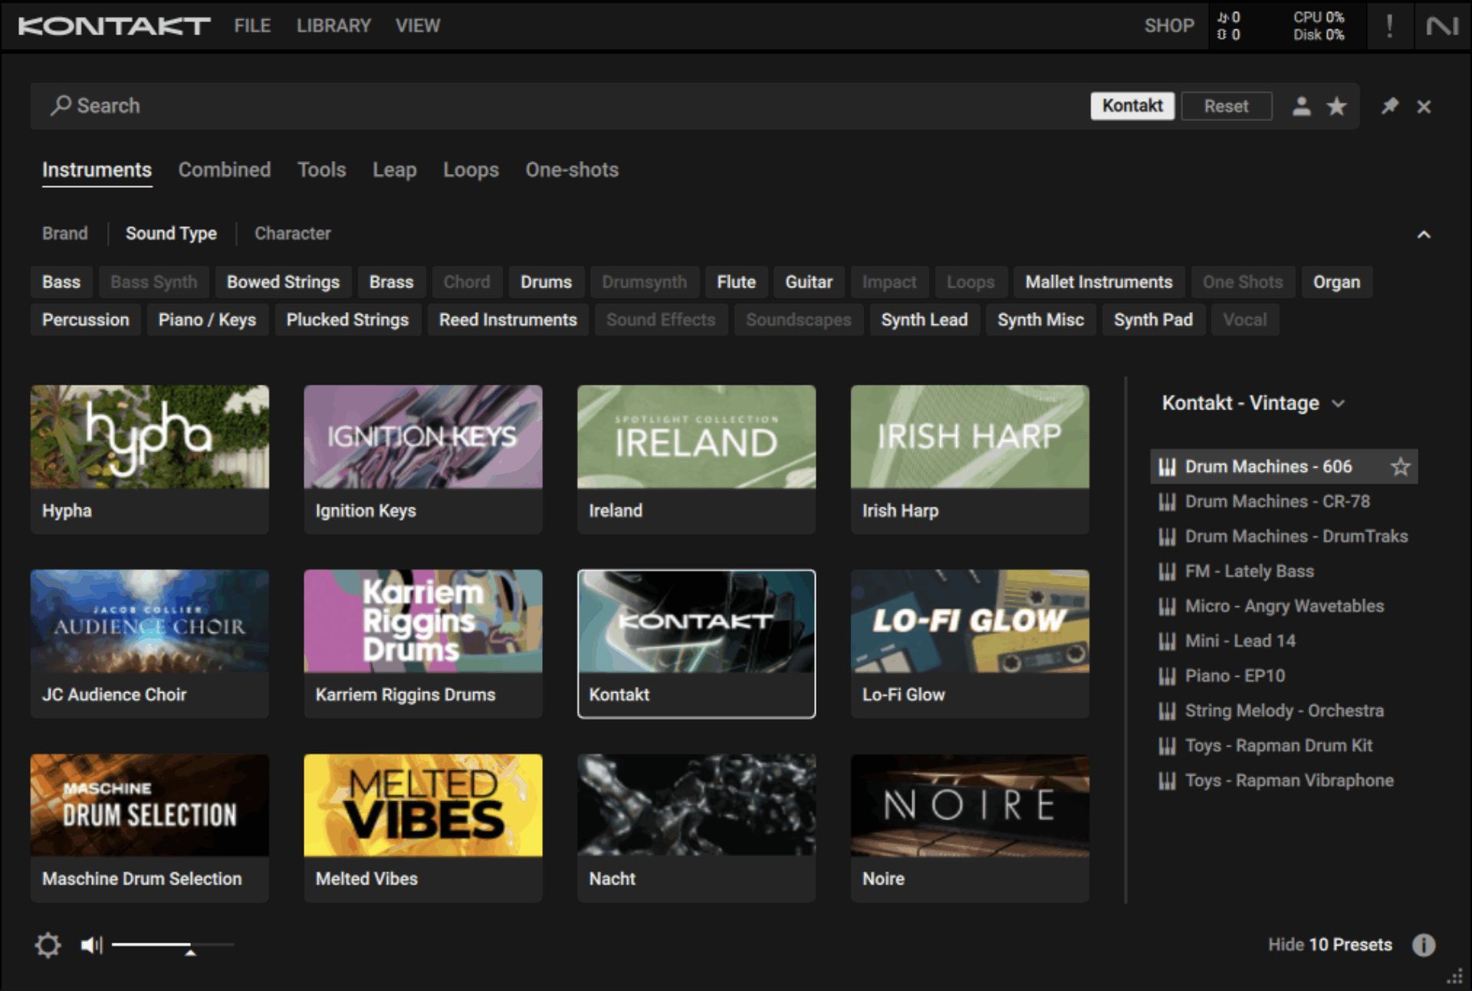The width and height of the screenshot is (1472, 991).
Task: Pin the browser with the pin icon
Action: point(1389,106)
